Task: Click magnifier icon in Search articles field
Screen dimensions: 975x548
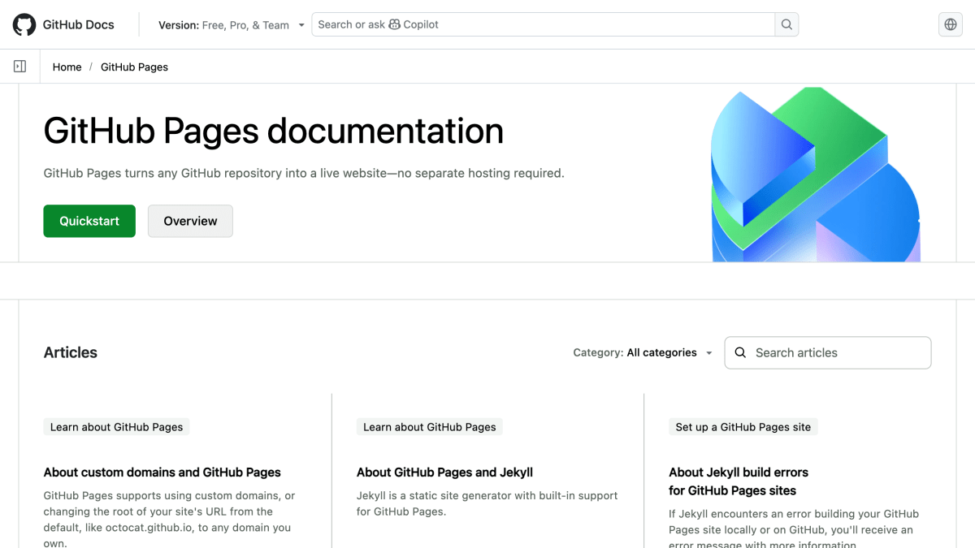Action: (740, 352)
